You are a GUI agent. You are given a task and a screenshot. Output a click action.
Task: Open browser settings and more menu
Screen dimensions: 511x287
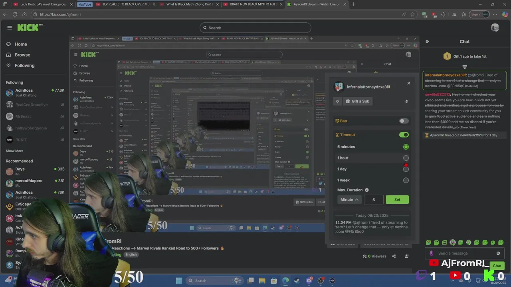pyautogui.click(x=494, y=14)
